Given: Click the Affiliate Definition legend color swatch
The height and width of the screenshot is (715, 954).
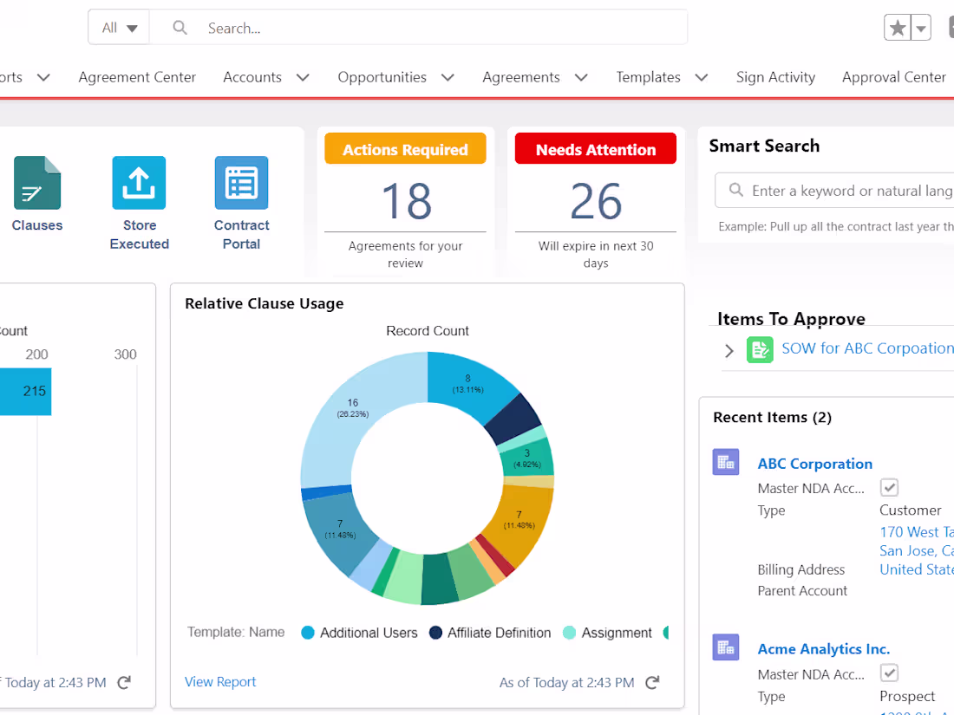Looking at the screenshot, I should coord(435,633).
